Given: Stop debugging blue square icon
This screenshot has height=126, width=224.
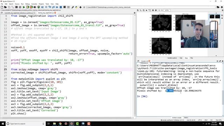Looking at the screenshot, I should (x=61, y=7).
